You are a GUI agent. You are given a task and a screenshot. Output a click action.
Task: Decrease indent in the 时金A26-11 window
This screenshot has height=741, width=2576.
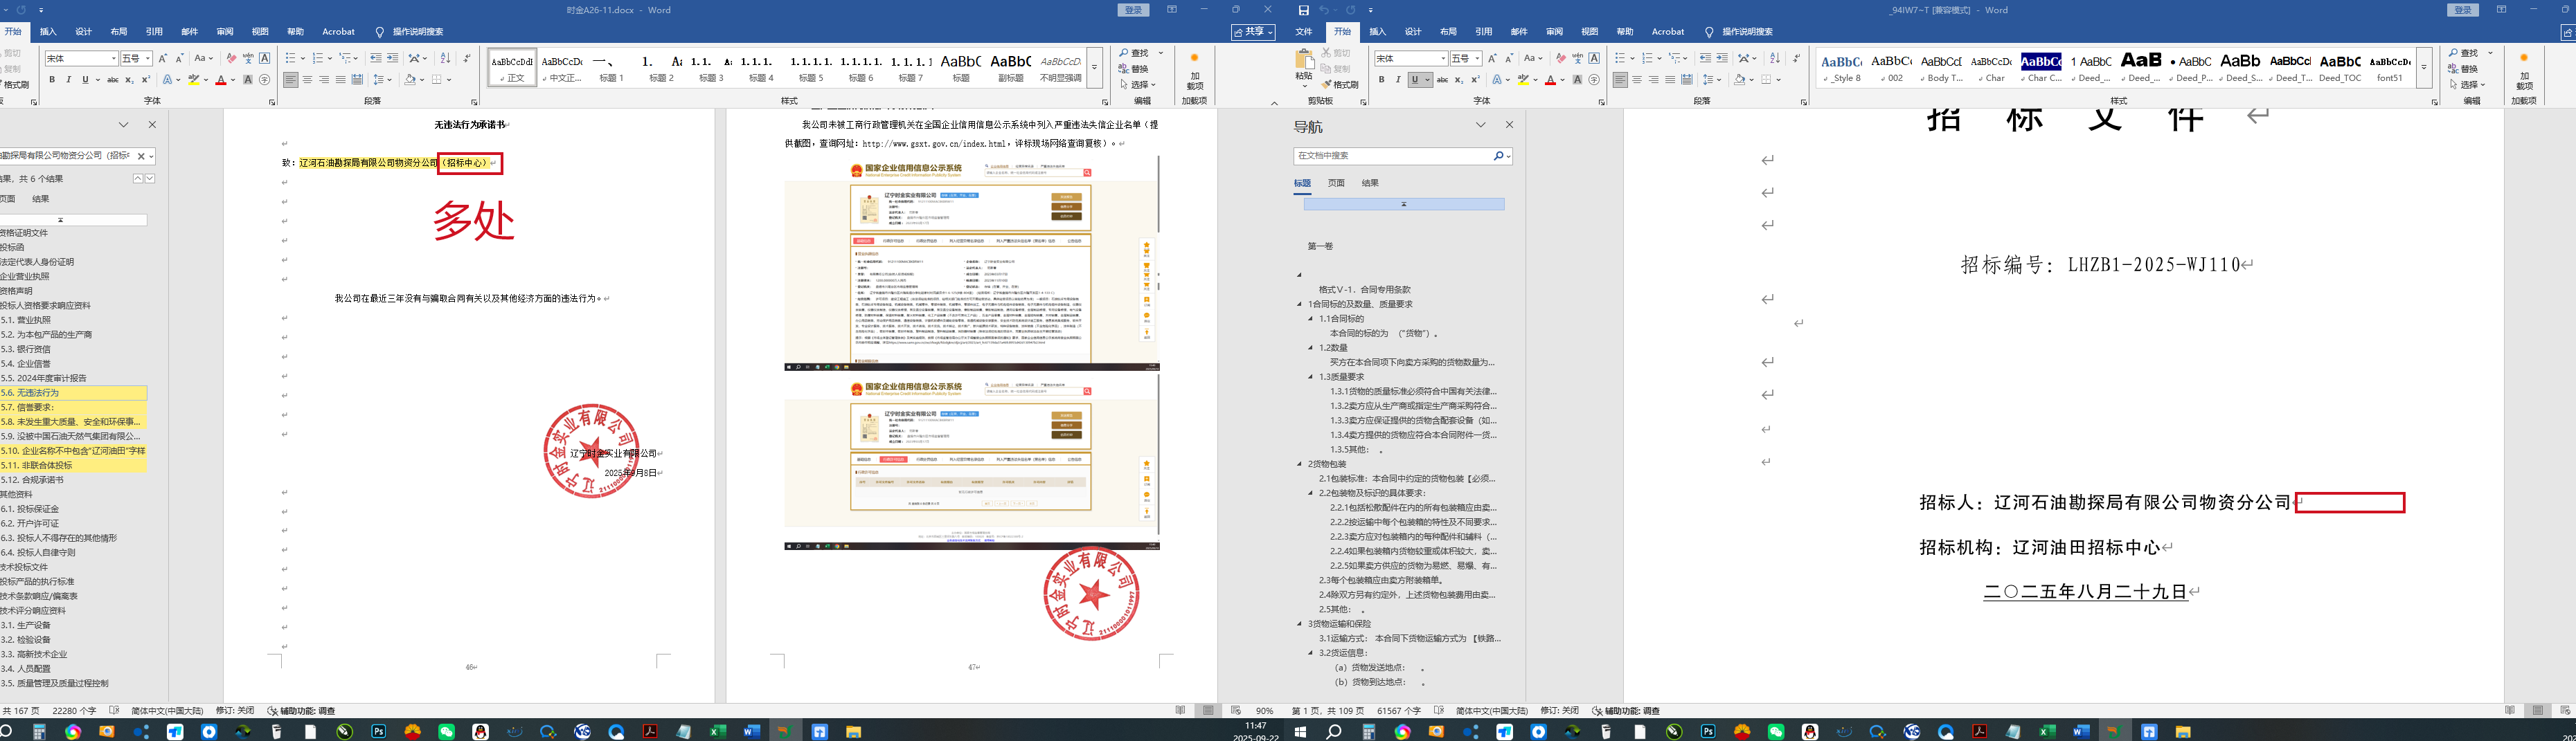375,58
